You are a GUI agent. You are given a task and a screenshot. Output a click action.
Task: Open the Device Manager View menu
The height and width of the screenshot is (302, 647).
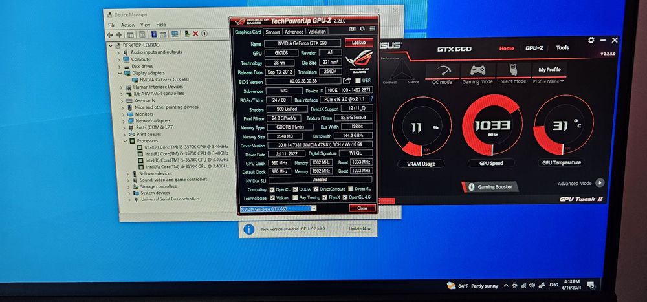[x=145, y=25]
